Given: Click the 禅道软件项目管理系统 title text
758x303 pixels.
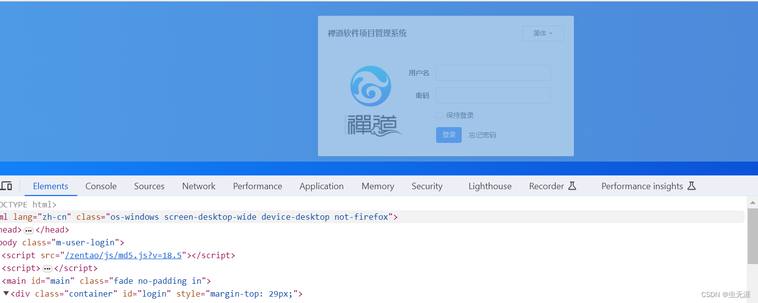Looking at the screenshot, I should point(367,34).
